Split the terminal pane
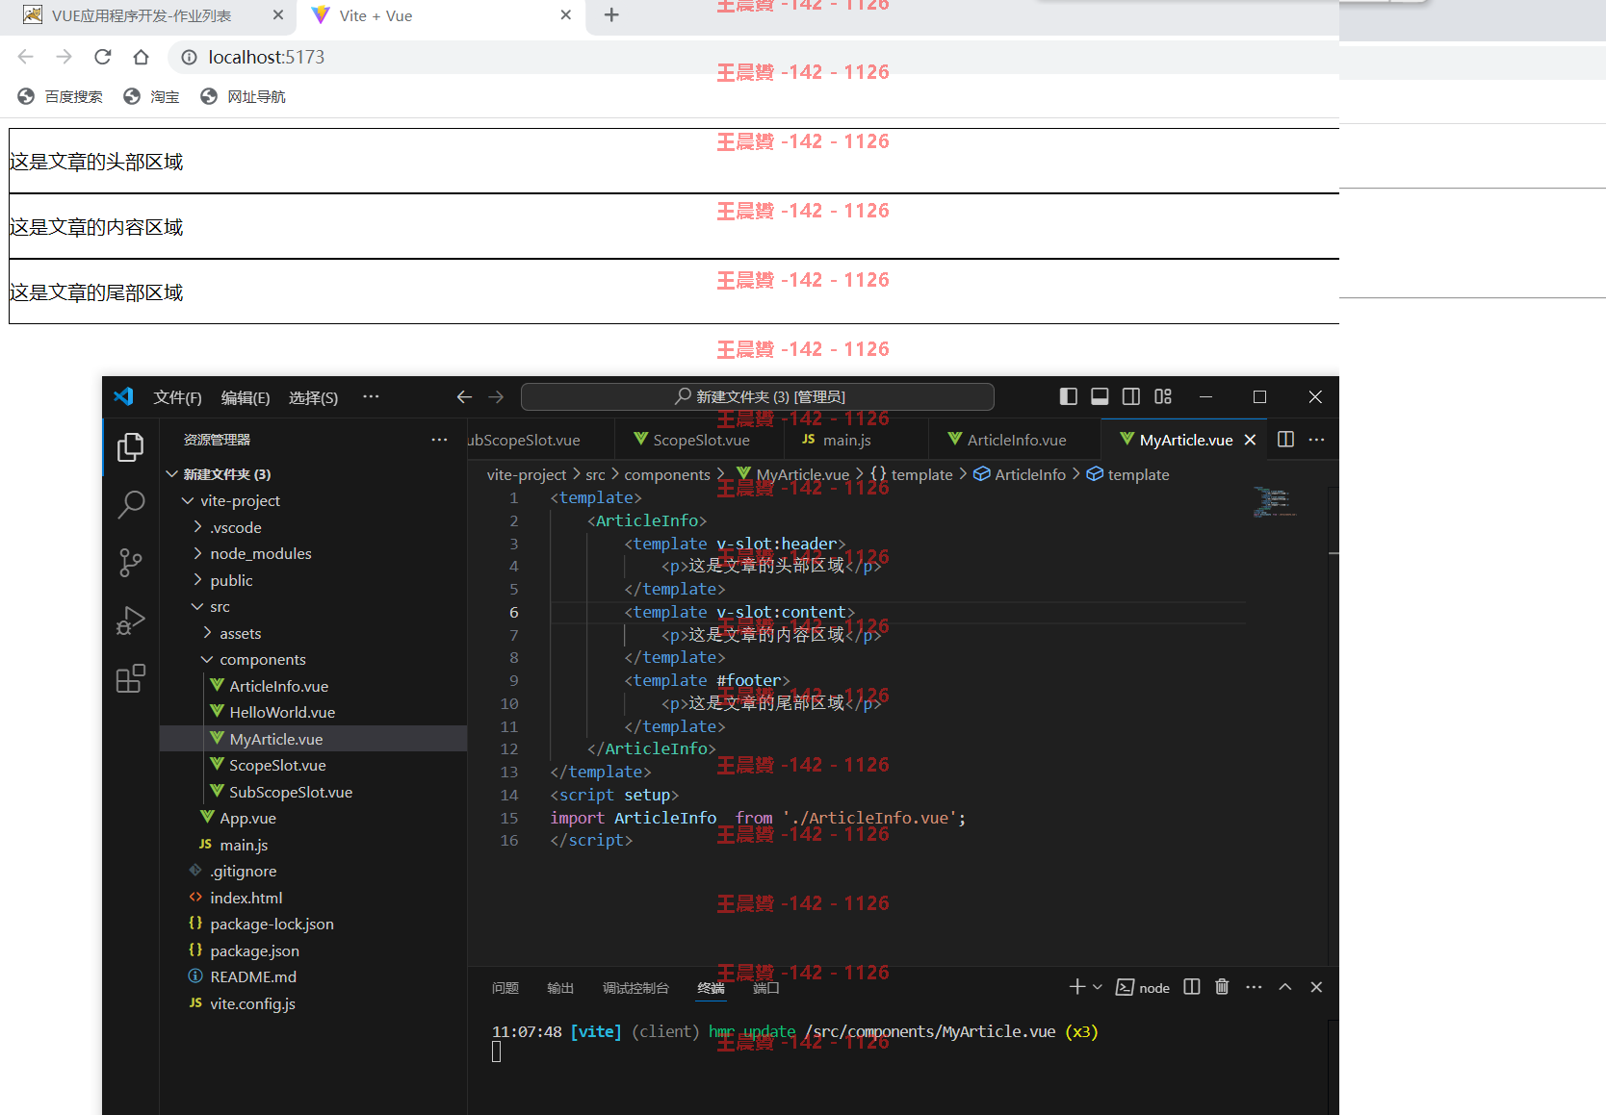The height and width of the screenshot is (1115, 1606). 1192,987
